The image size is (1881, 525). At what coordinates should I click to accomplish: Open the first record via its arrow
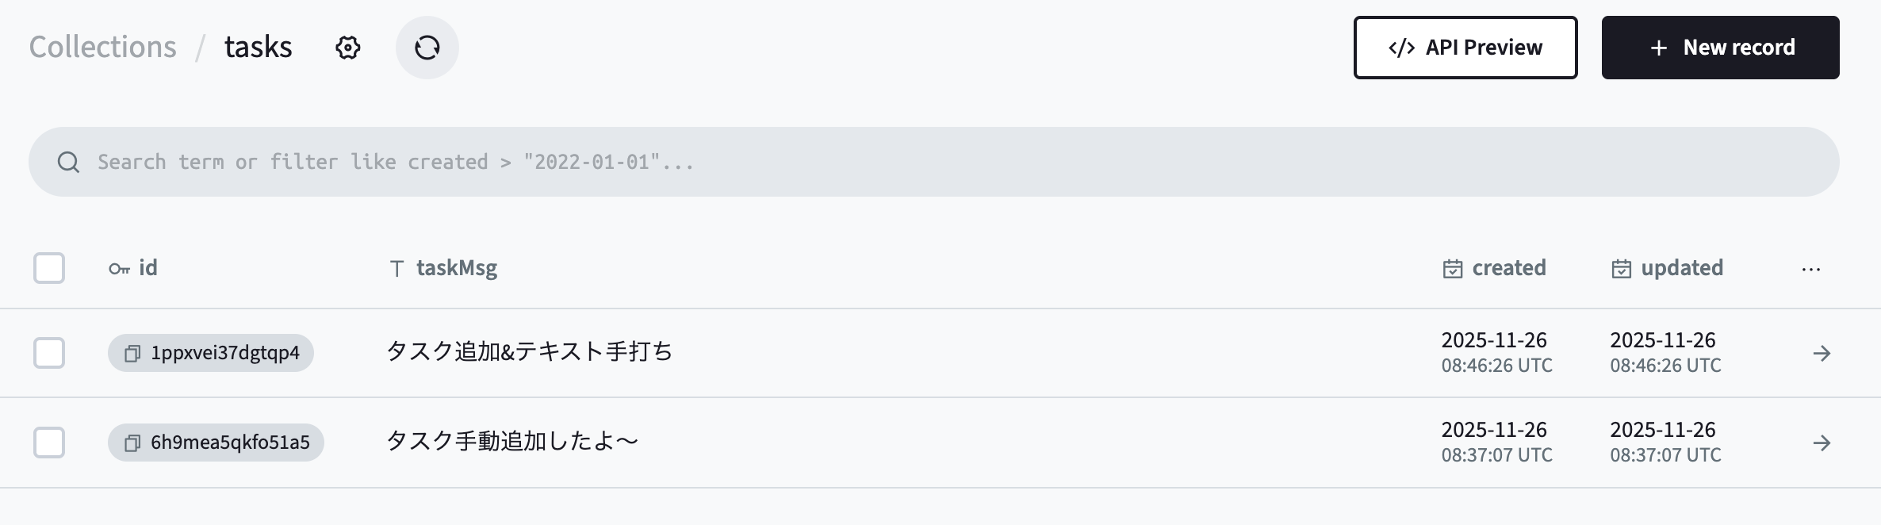[1822, 353]
